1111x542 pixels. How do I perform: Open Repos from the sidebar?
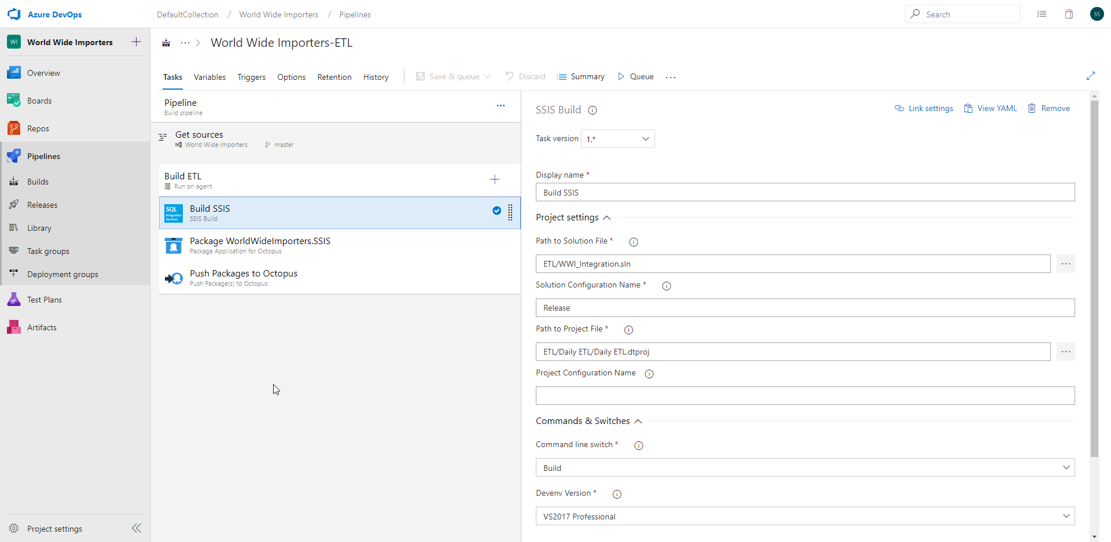click(x=38, y=128)
